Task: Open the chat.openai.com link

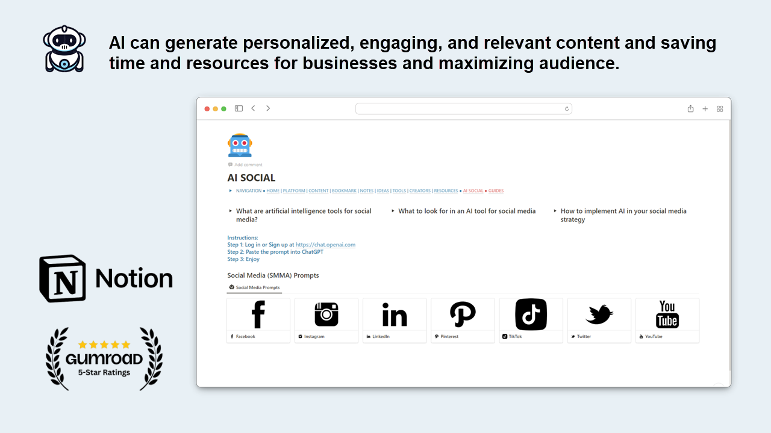Action: coord(325,245)
